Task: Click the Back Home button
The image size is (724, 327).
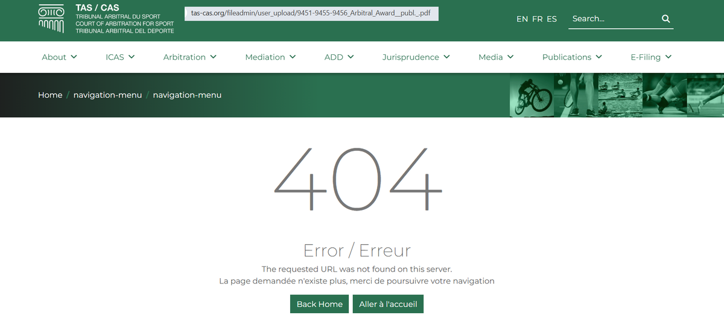Action: (320, 304)
